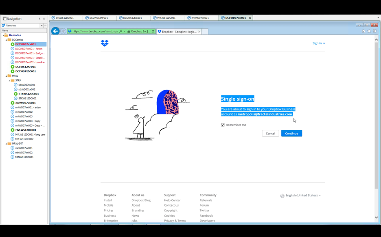Click the pin icon in the Navigation panel
This screenshot has width=381, height=237.
[x=39, y=19]
